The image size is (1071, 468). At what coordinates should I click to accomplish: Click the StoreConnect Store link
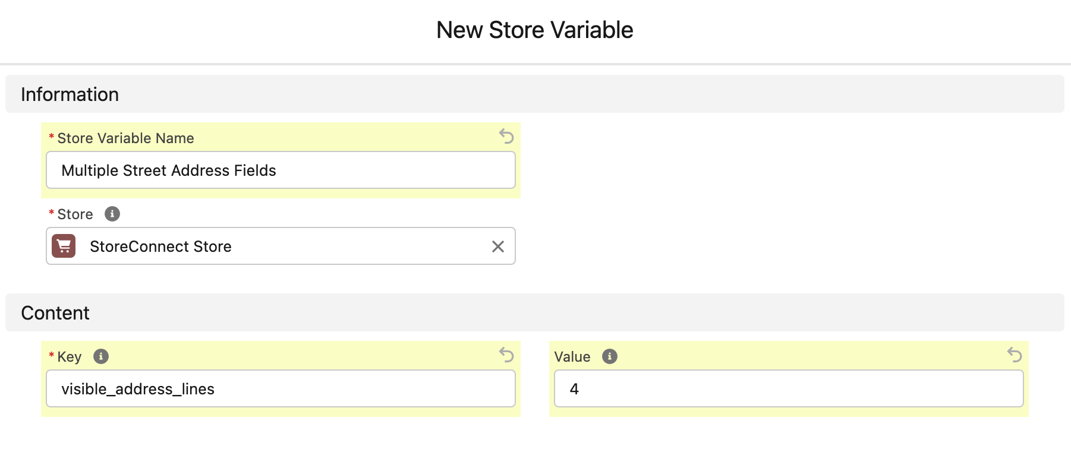(x=160, y=246)
